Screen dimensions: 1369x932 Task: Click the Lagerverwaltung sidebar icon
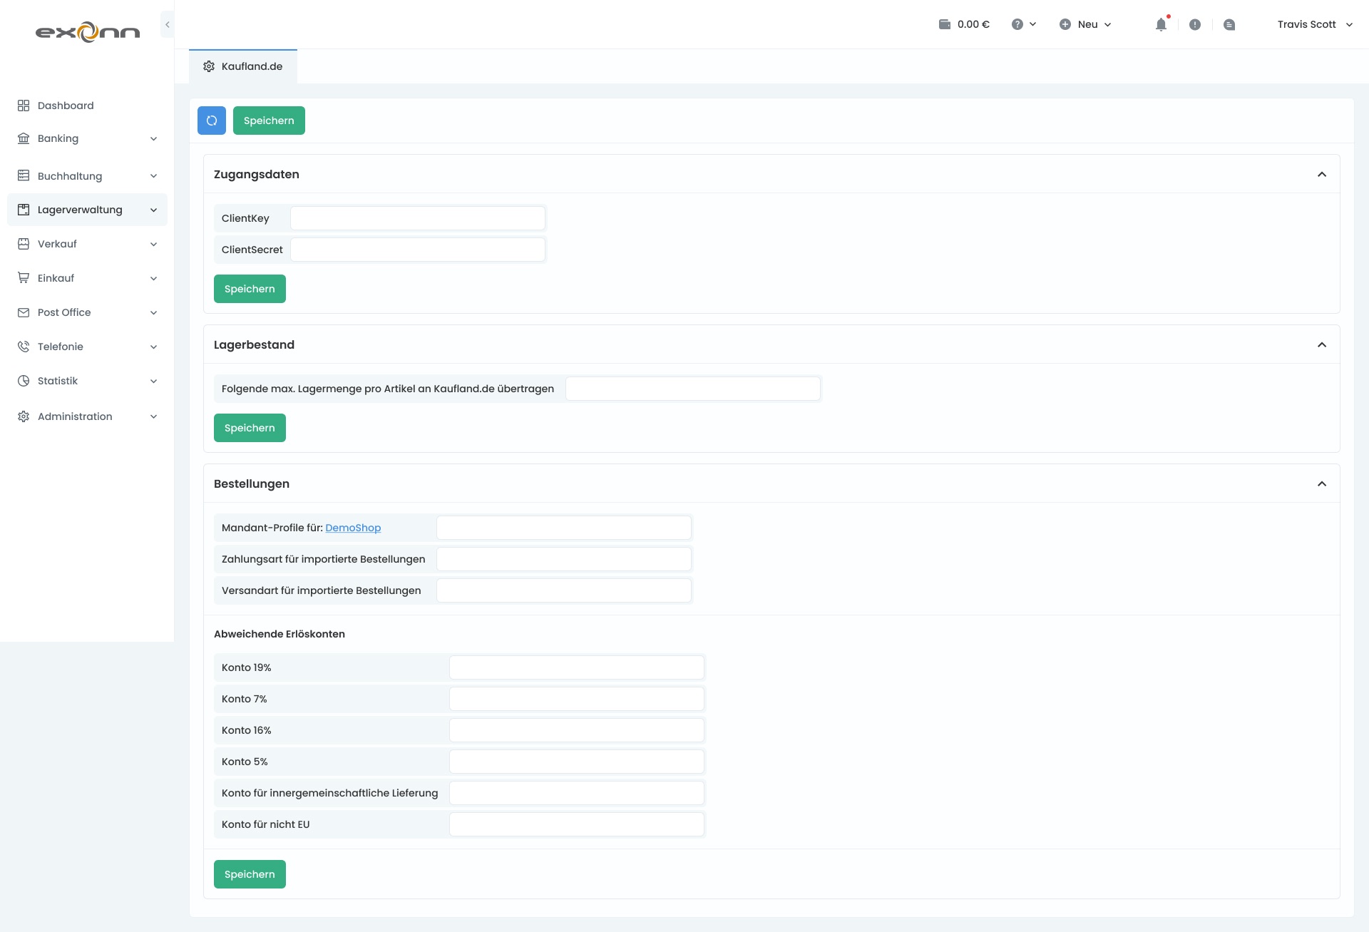(22, 209)
